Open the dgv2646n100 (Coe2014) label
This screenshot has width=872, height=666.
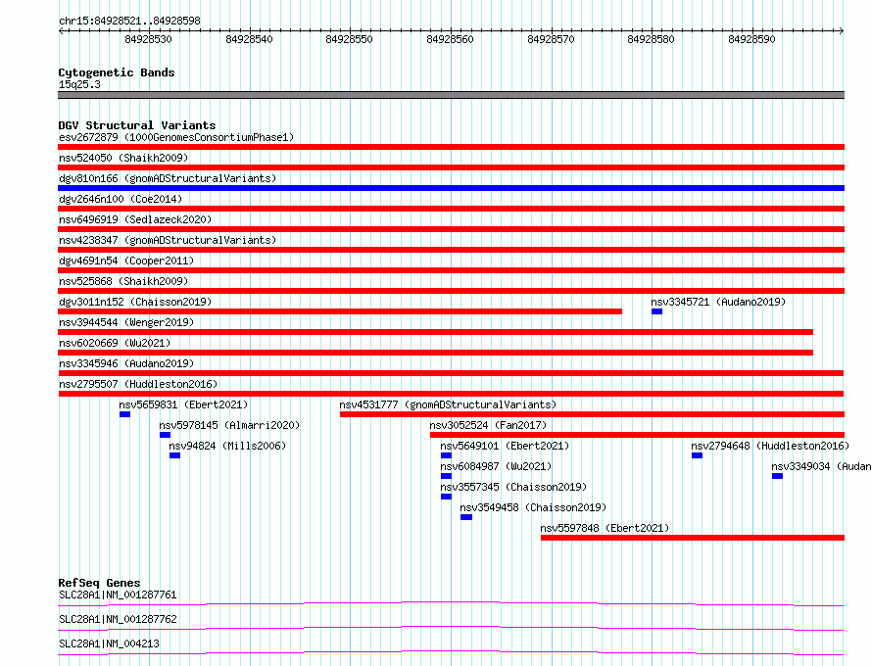click(x=121, y=199)
